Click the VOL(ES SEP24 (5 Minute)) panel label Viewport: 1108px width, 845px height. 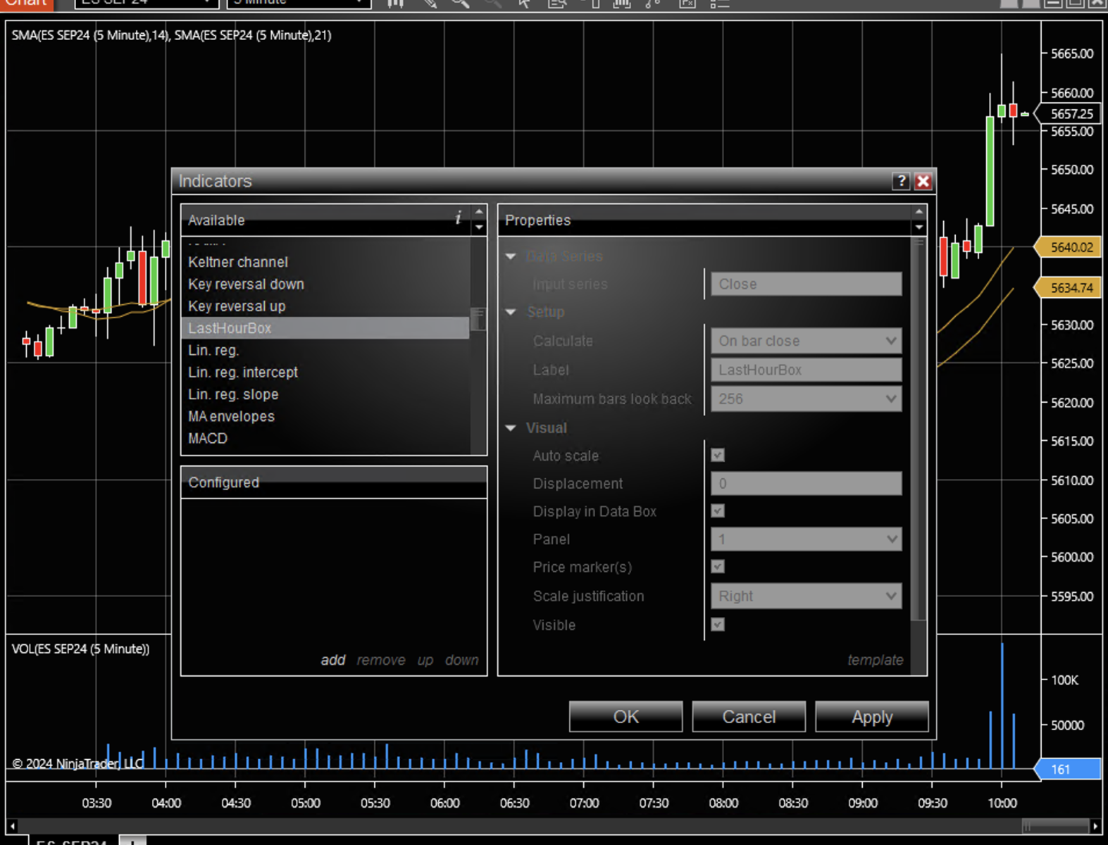tap(80, 649)
